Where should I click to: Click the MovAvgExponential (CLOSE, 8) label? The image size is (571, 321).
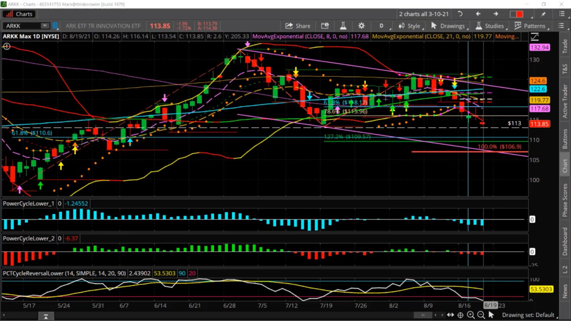click(x=300, y=36)
